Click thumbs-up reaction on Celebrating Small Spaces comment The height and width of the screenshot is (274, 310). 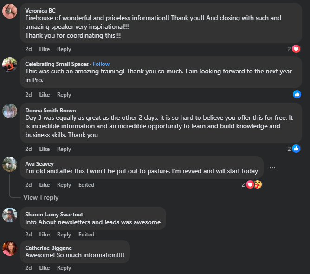pos(297,94)
